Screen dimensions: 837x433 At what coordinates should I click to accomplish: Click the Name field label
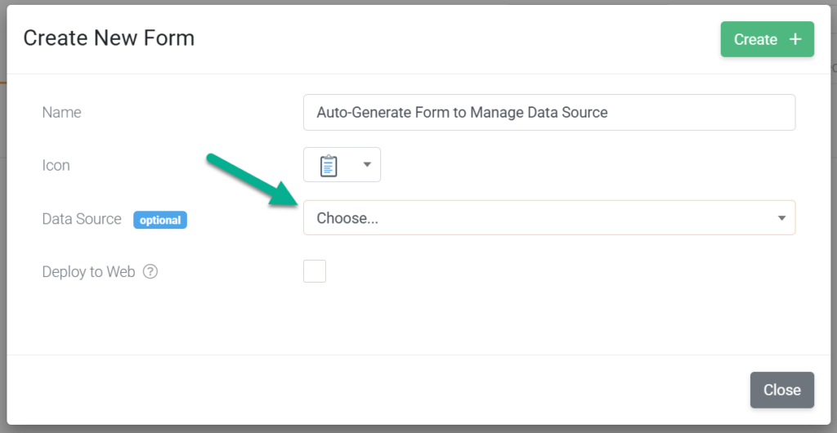click(61, 113)
